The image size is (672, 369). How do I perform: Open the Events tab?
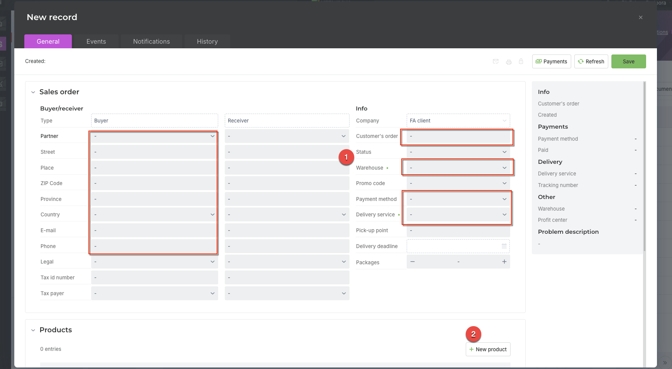pos(96,41)
